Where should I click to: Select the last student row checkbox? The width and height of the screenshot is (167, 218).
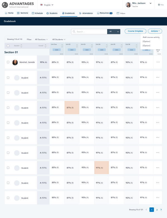click(x=8, y=198)
